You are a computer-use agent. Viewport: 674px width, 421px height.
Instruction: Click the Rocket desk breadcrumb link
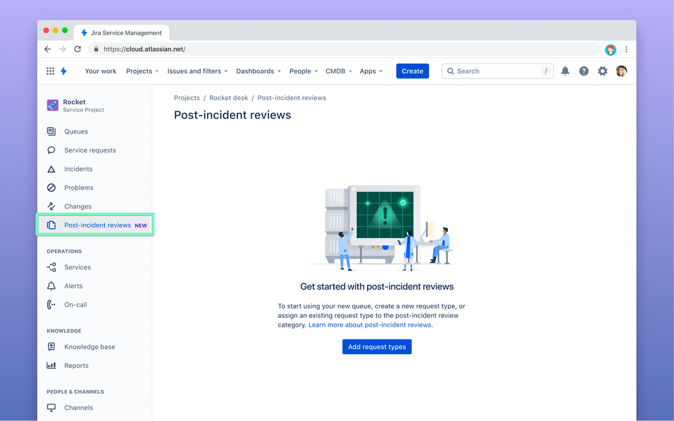click(x=229, y=98)
